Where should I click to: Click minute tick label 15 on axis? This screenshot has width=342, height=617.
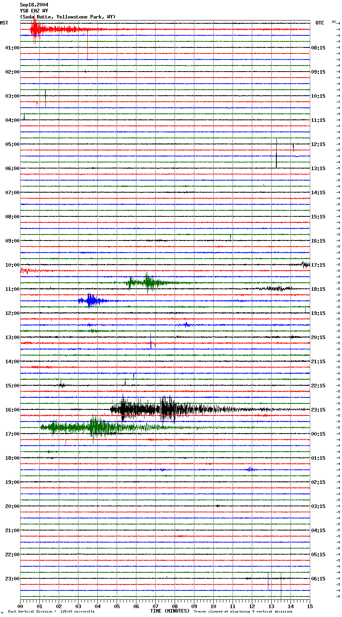click(310, 606)
